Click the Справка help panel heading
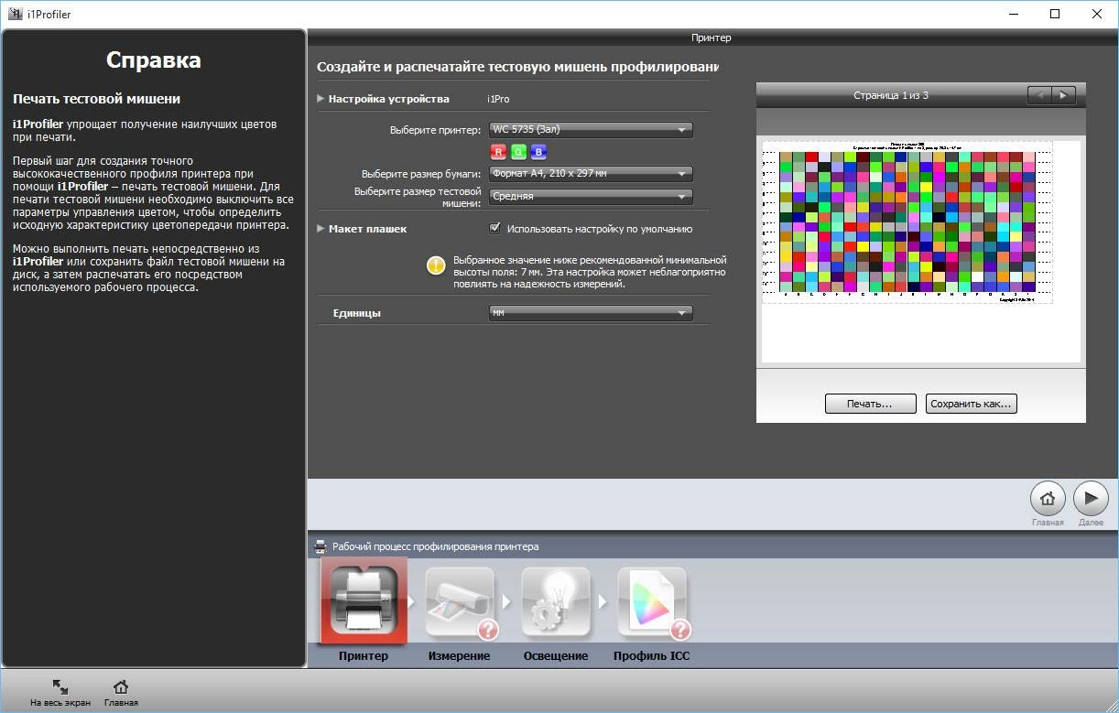The image size is (1119, 713). (x=154, y=60)
